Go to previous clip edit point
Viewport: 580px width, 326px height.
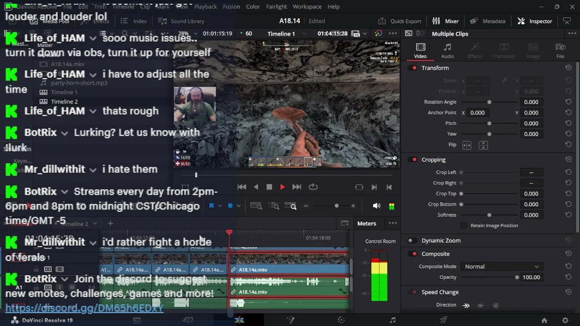(389, 187)
